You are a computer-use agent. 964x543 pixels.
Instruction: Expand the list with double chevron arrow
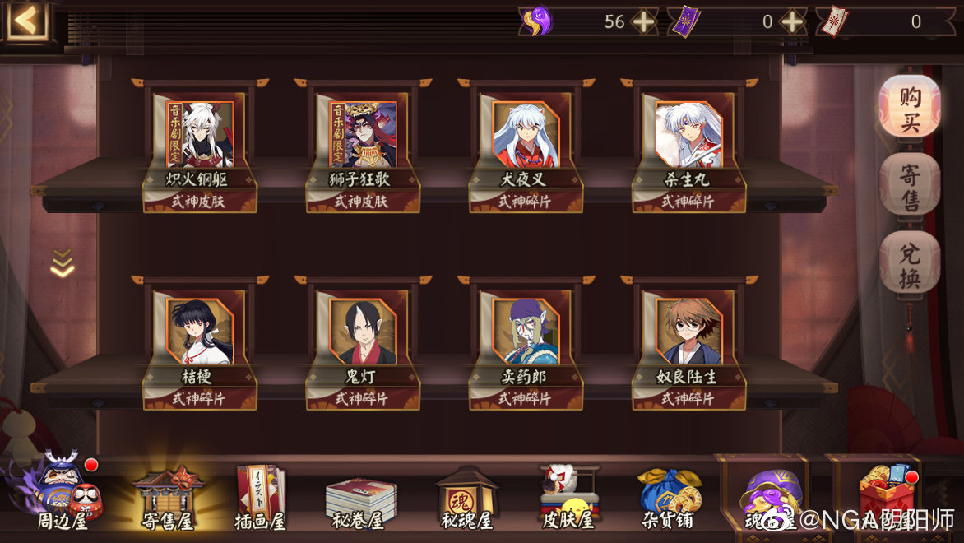point(62,262)
